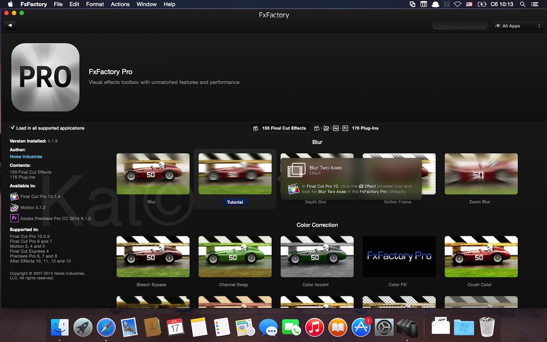Screen dimensions: 547x342
Task: Open Notification Center from menu bar
Action: tap(535, 4)
